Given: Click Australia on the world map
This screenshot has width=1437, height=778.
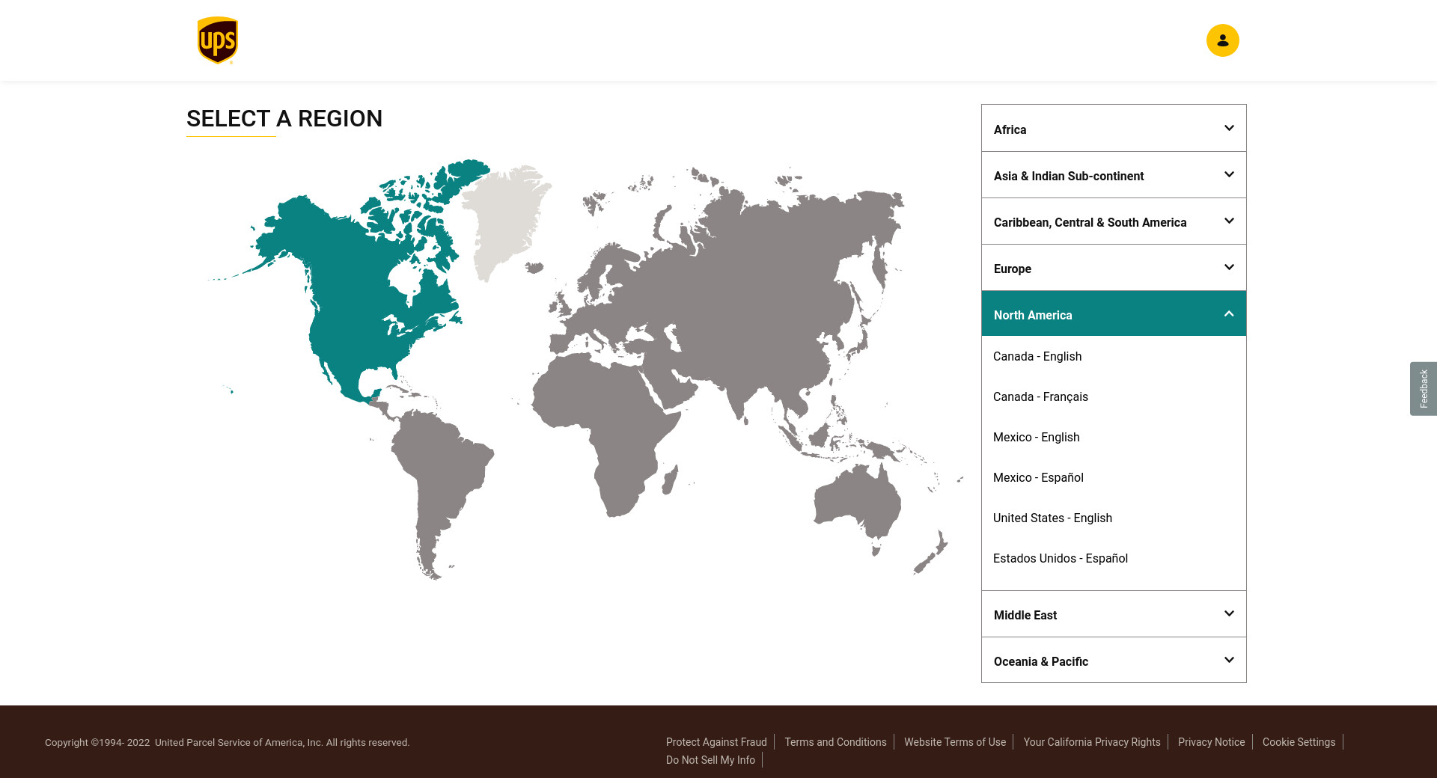Looking at the screenshot, I should point(857,501).
